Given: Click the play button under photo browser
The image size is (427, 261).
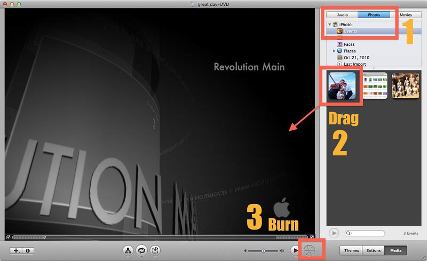Looking at the screenshot, I should coord(334,233).
